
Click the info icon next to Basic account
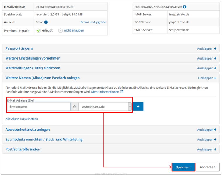pos(46,22)
